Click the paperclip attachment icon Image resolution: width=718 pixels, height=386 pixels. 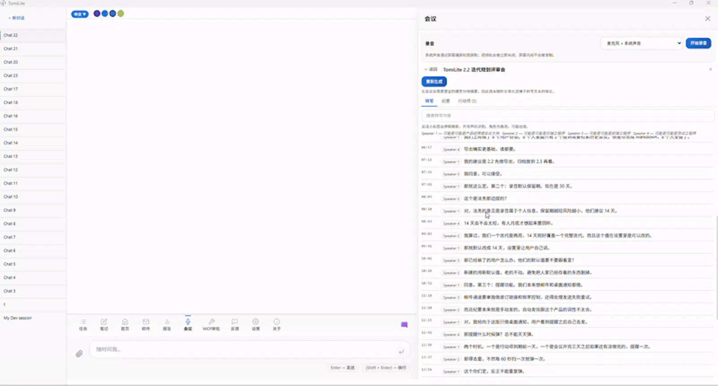(x=79, y=354)
